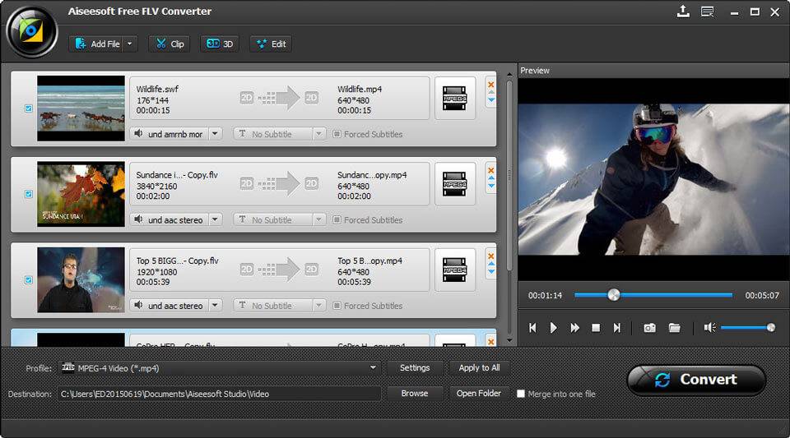Image resolution: width=790 pixels, height=438 pixels.
Task: Open the Add File dropdown arrow
Action: pos(130,44)
